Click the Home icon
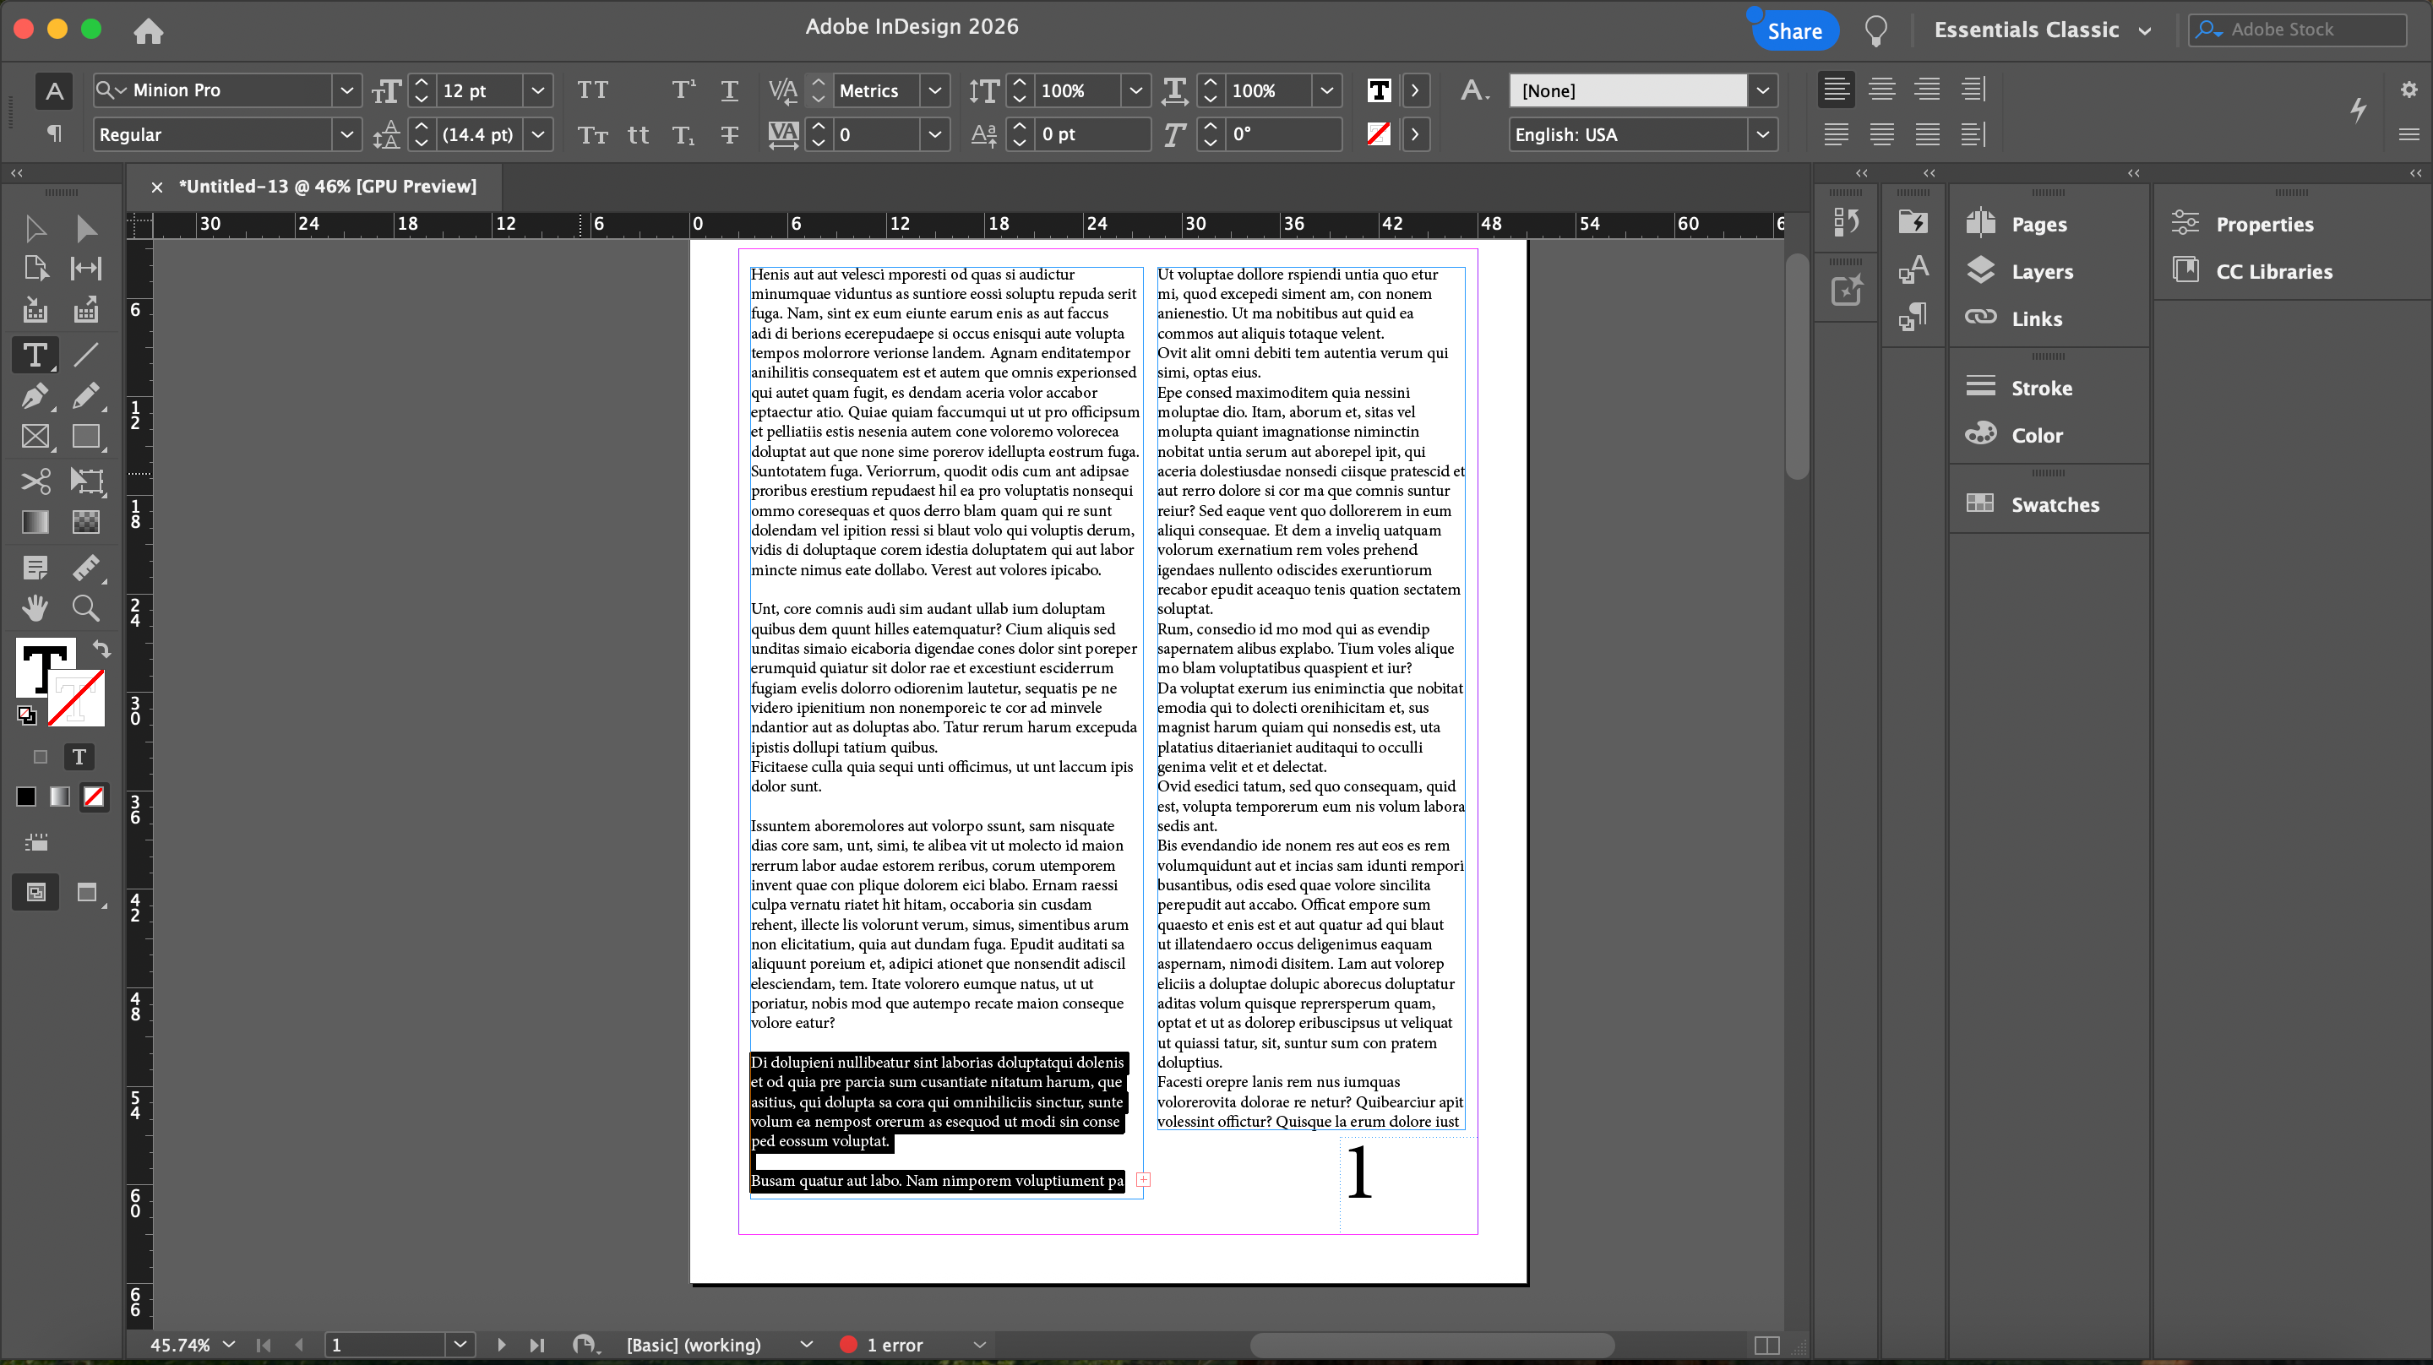 point(149,31)
